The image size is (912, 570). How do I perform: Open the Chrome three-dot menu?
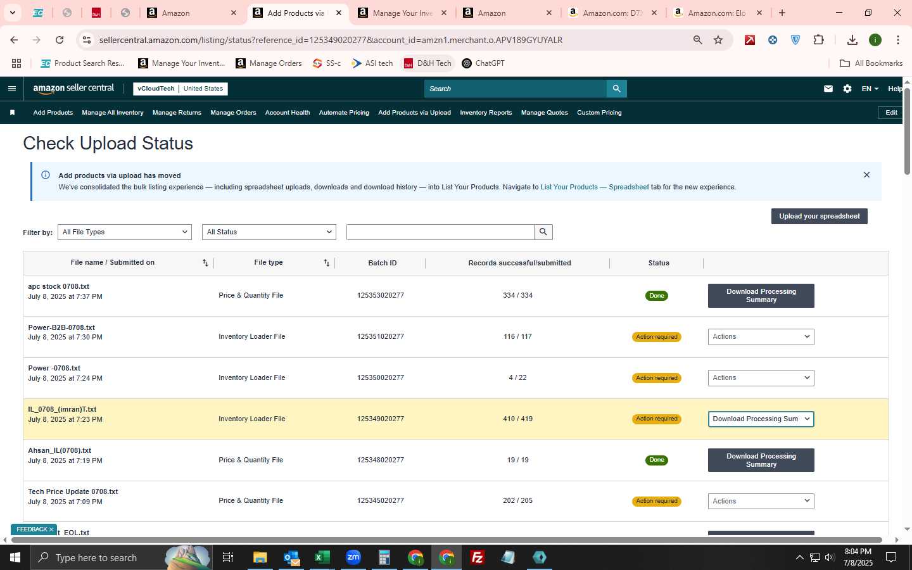[x=898, y=40]
